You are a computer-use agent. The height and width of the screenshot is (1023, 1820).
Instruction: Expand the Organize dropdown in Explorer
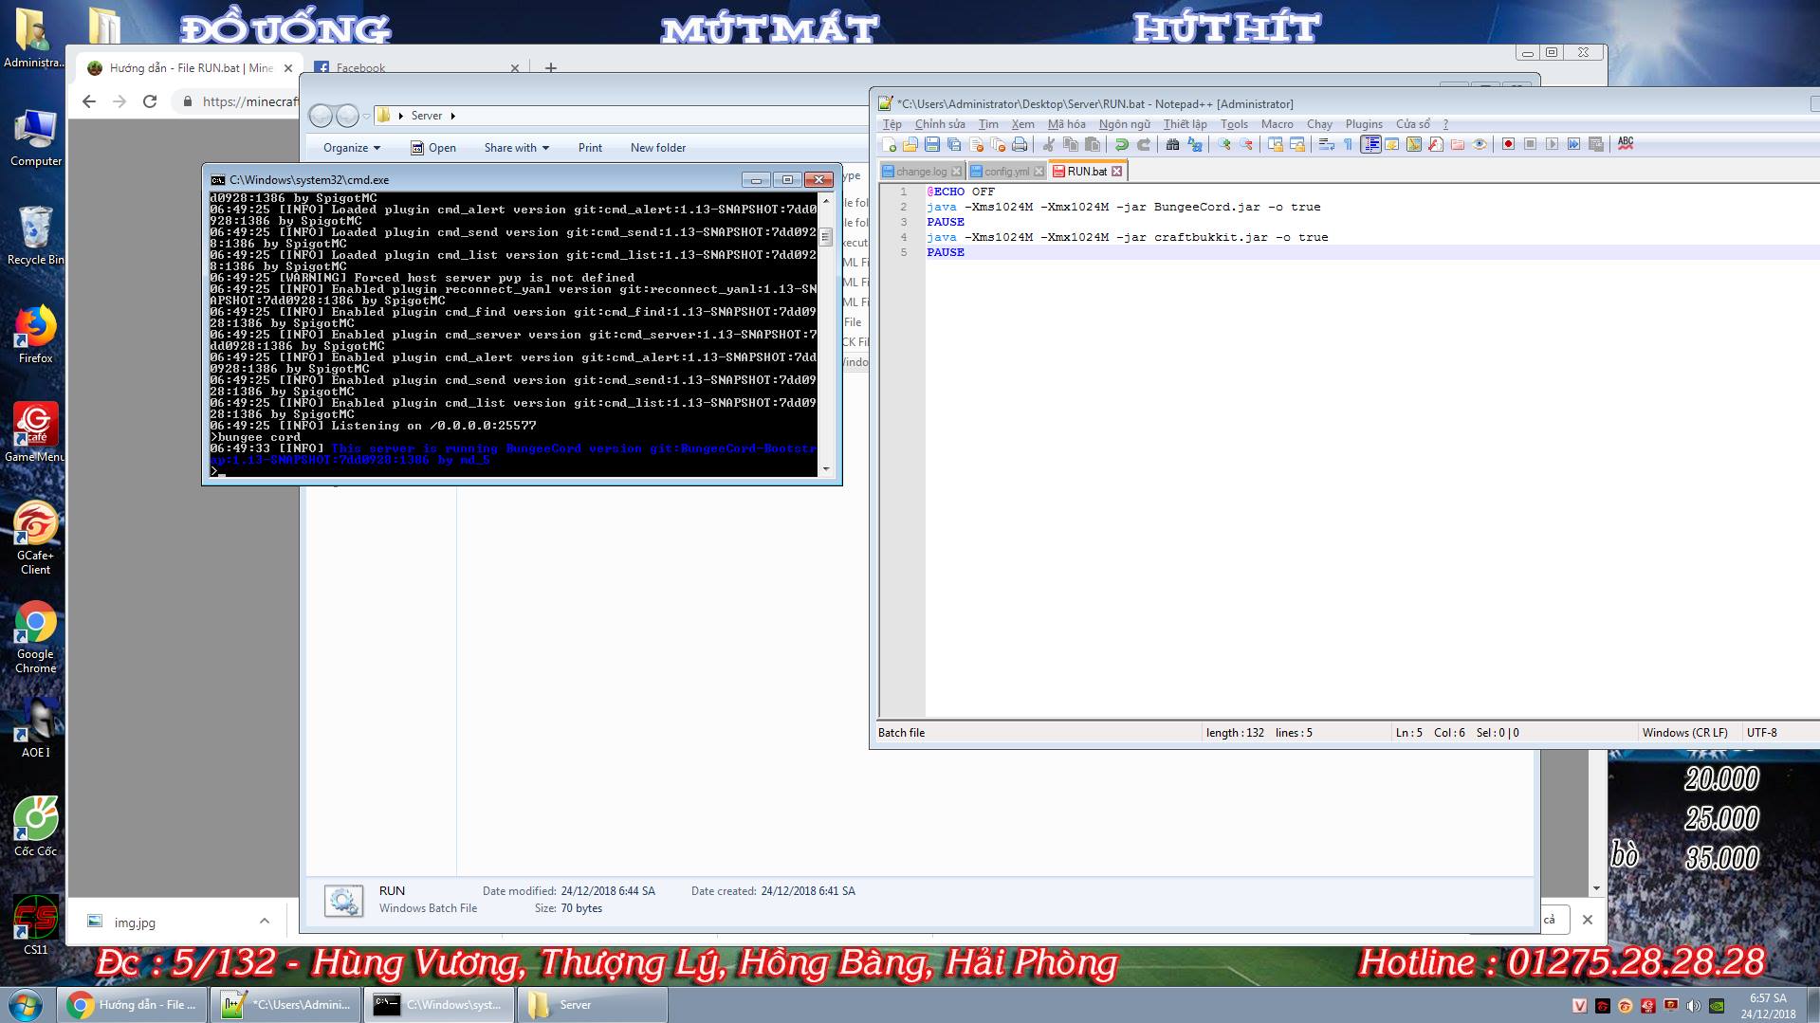(x=351, y=148)
